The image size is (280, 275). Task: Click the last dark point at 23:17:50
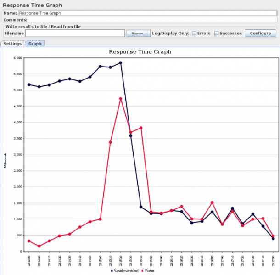[x=273, y=239]
